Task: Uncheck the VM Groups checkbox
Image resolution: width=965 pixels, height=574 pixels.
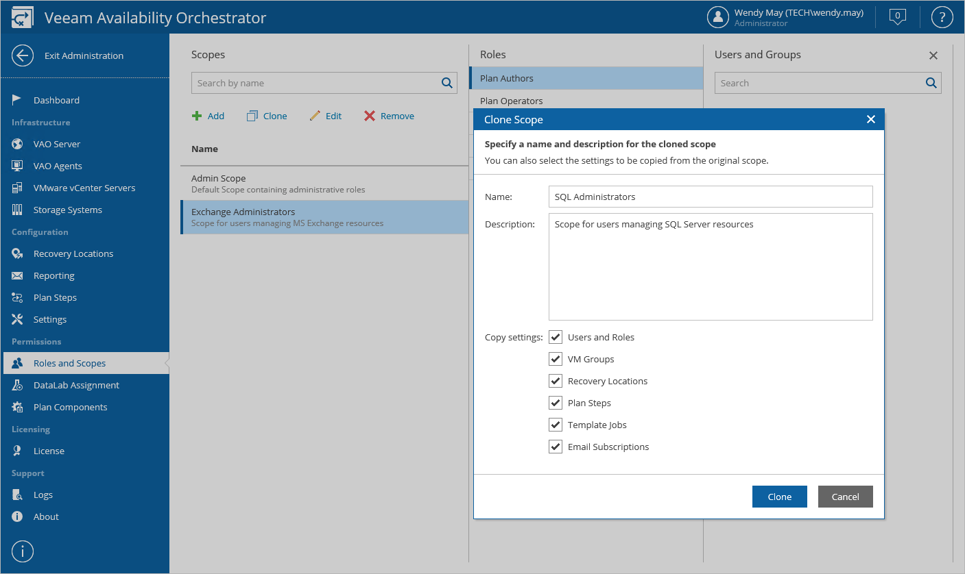Action: click(x=556, y=359)
